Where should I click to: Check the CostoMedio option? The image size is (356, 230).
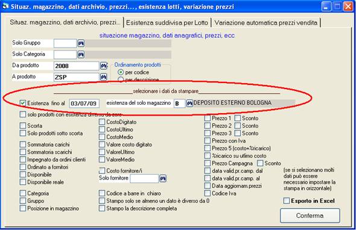102,137
